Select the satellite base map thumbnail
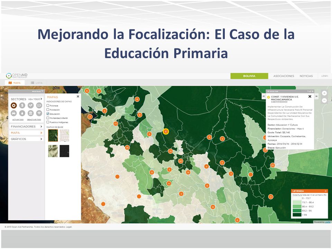The height and width of the screenshot is (249, 332). 53,136
